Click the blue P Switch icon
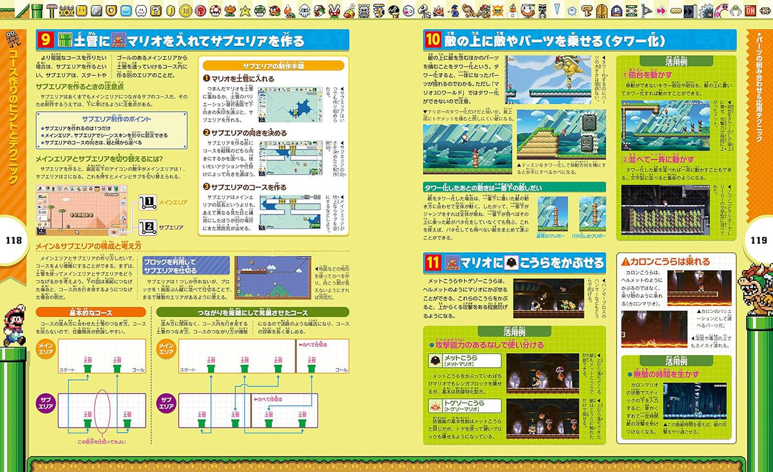The height and width of the screenshot is (472, 773). [617, 11]
